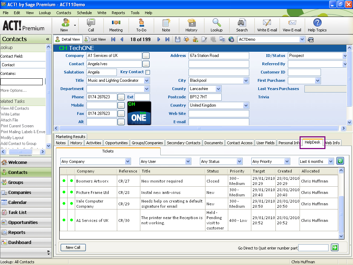Open the Any Priority filter dropdown

[287, 161]
